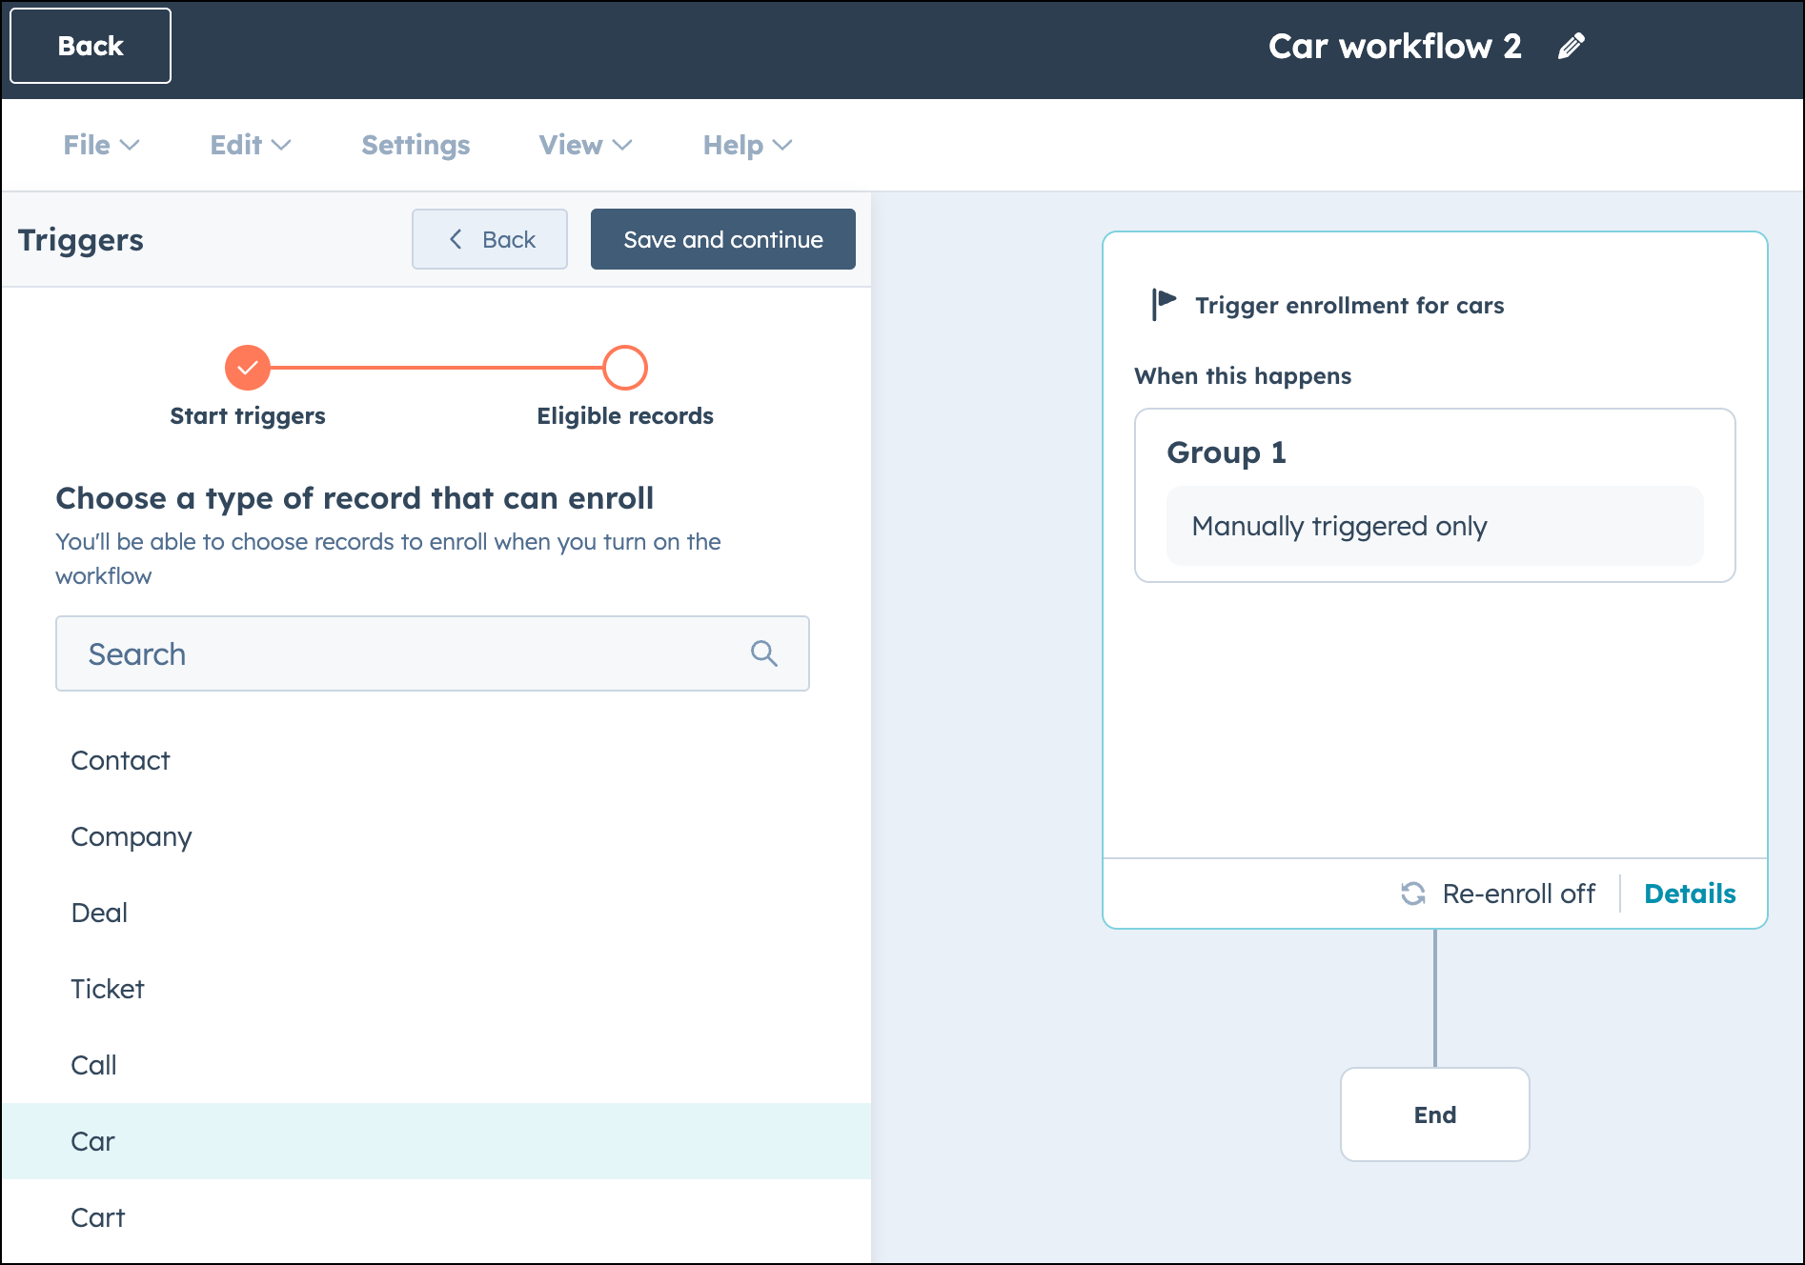
Task: Open the File menu
Action: pyautogui.click(x=101, y=145)
